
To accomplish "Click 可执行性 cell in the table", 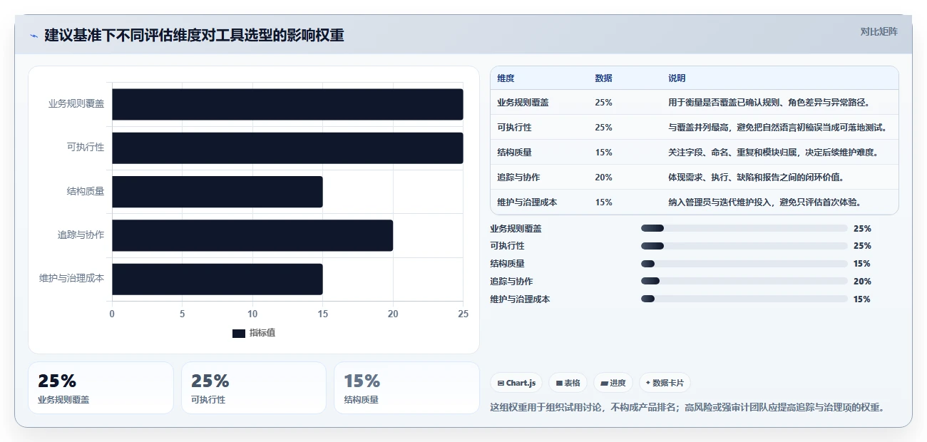I will point(514,128).
